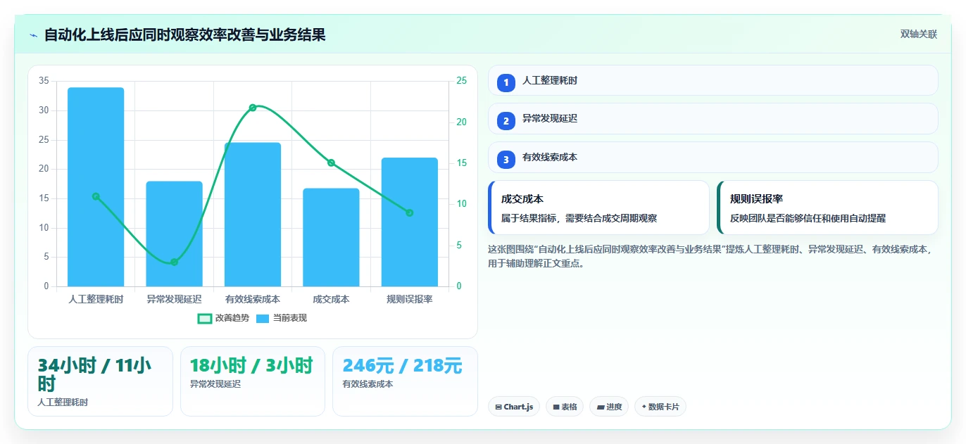This screenshot has width=966, height=444.
Task: Click the 34小时 / 11小时 stat card
Action: coord(100,381)
